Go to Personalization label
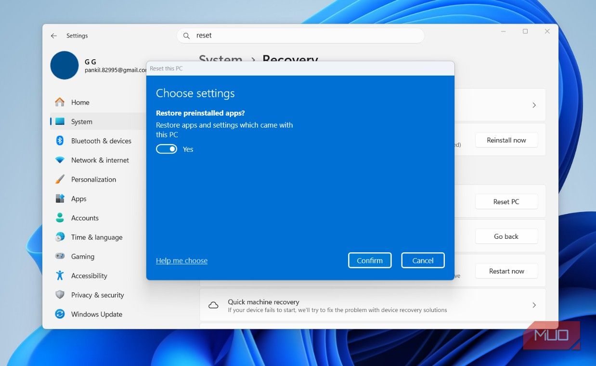Viewport: 596px width, 366px height. click(x=93, y=179)
